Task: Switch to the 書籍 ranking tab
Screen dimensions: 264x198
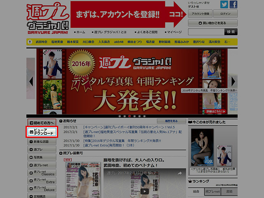Action: 229,191
